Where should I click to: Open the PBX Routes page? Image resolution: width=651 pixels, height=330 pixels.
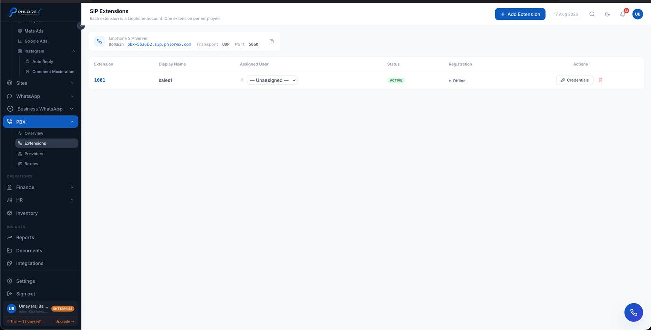coord(31,164)
